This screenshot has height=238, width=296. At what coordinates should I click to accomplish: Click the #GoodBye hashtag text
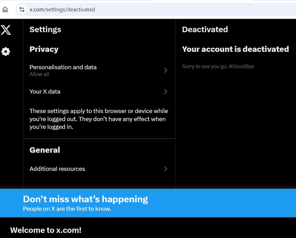[x=241, y=66]
